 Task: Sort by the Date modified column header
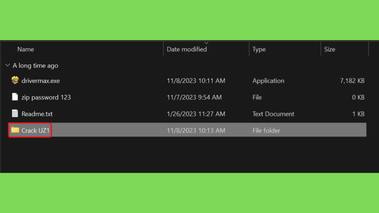(187, 49)
